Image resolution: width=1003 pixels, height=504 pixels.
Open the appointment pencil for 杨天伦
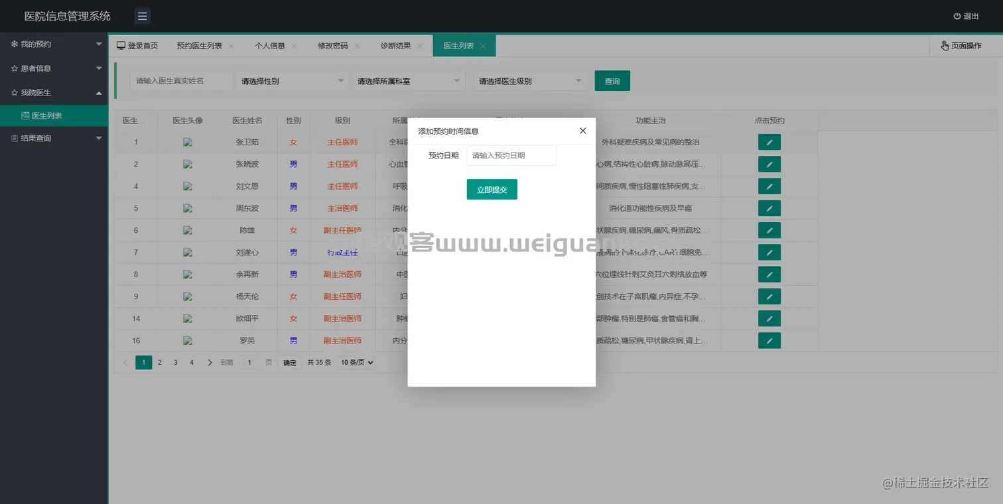pos(769,296)
